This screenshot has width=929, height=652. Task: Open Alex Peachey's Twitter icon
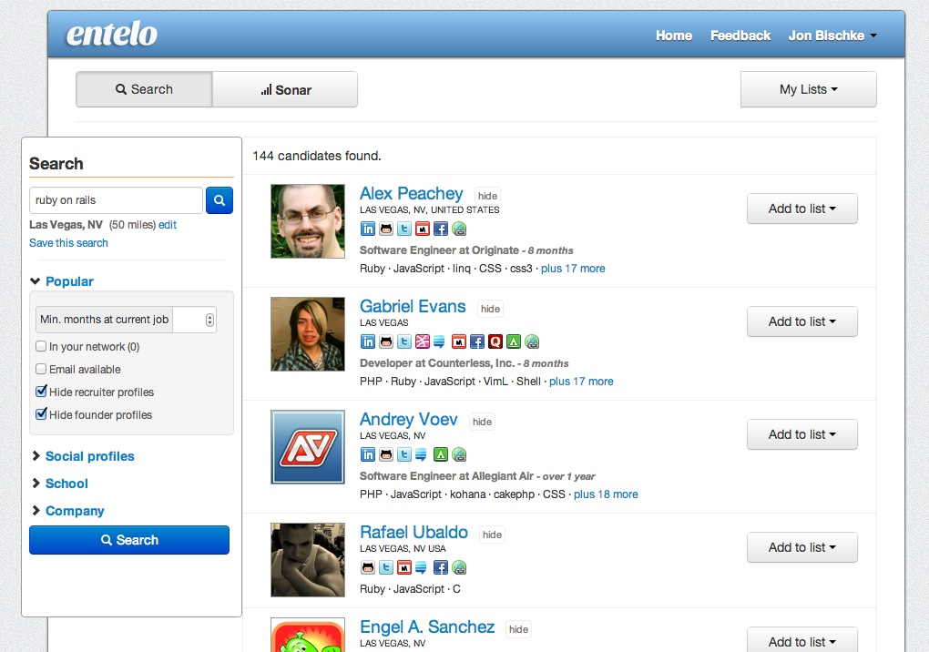[404, 229]
